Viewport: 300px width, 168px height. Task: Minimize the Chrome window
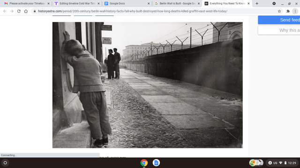(282, 4)
